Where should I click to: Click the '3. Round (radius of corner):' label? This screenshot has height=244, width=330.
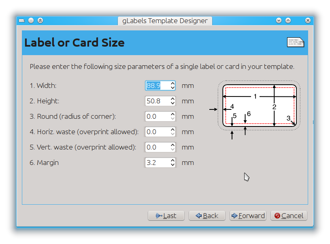(73, 116)
